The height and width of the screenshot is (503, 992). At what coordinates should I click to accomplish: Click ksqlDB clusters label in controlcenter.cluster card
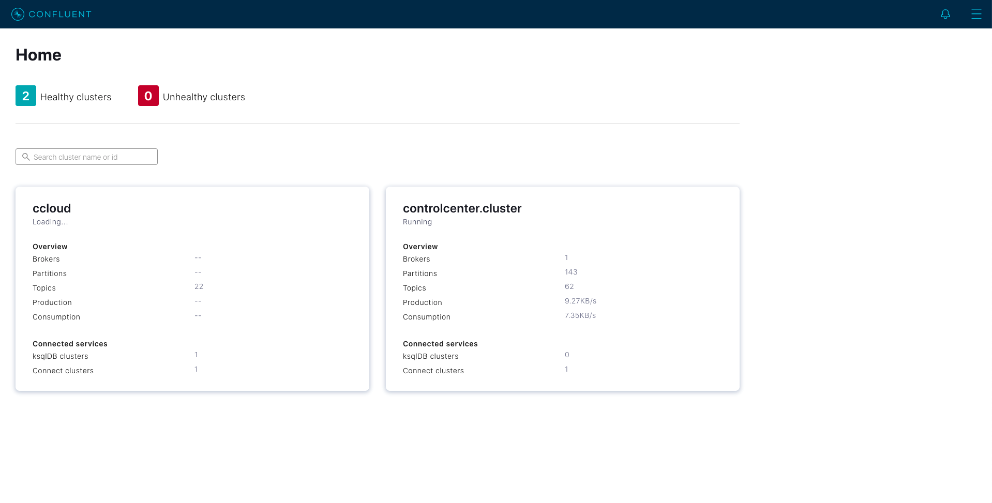(x=431, y=356)
